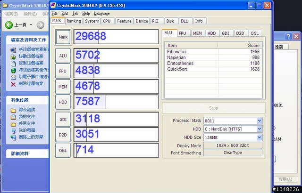The width and height of the screenshot is (302, 193).
Task: Click the e-mail this file envelope icon
Action: tap(13, 77)
